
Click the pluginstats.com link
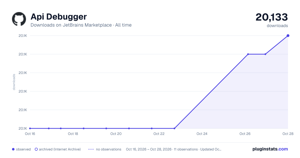point(270,149)
